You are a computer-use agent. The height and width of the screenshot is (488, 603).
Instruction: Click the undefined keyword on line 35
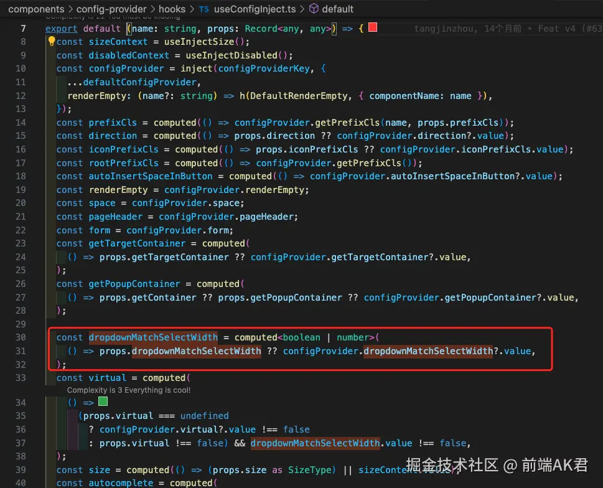click(x=204, y=416)
